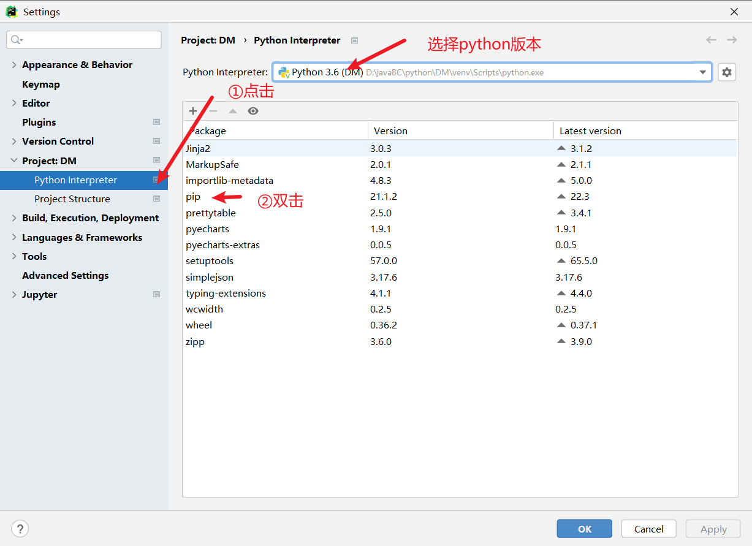This screenshot has height=546, width=752.
Task: Select the simplejson package row
Action: click(460, 277)
